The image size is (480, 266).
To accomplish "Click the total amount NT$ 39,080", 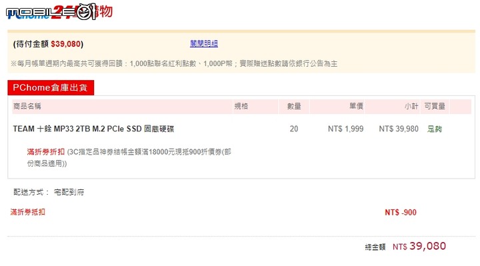I will 419,247.
